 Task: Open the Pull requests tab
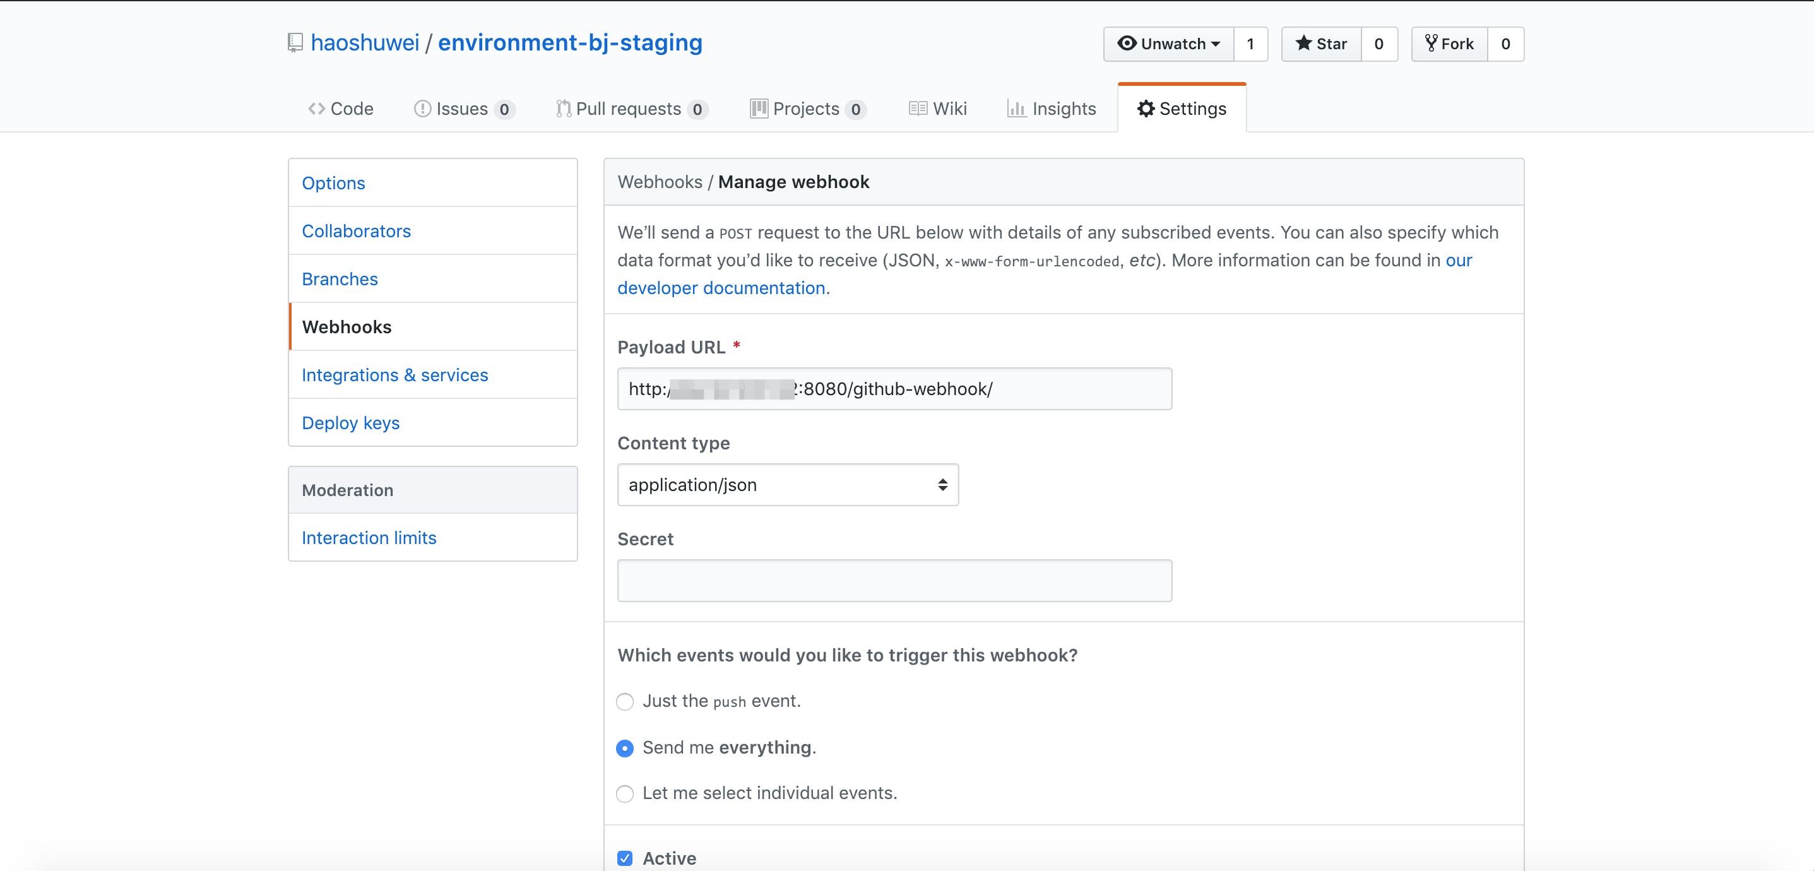[632, 109]
